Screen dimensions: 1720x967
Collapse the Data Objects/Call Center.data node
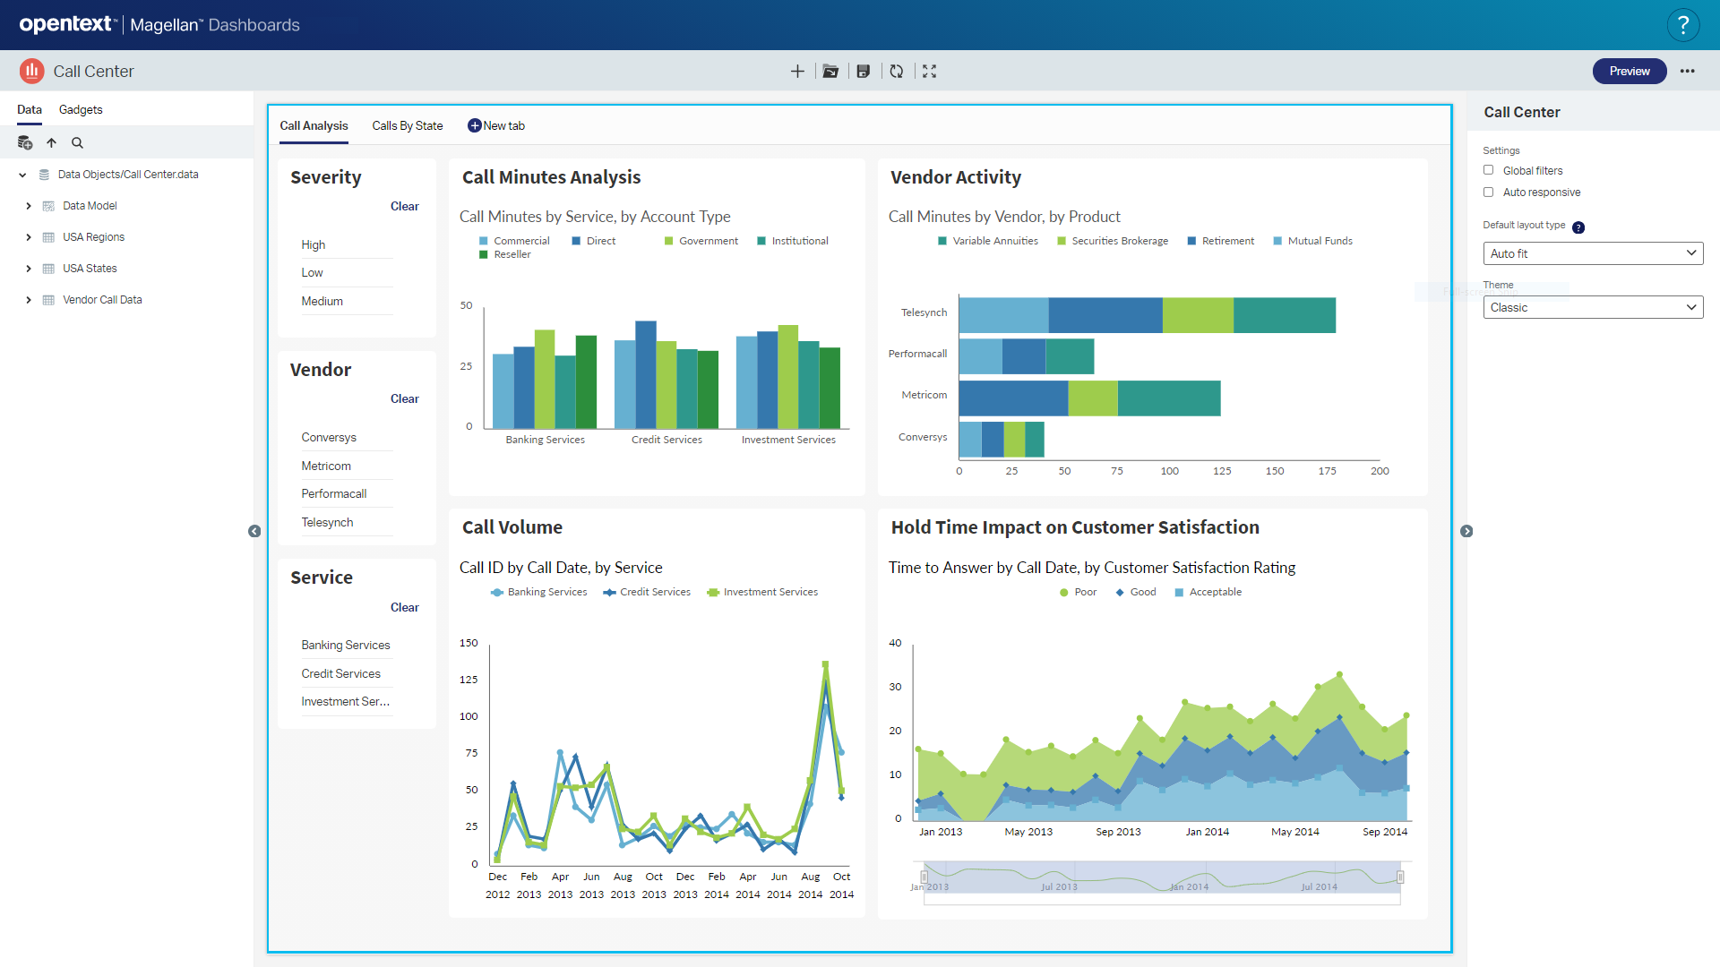tap(22, 175)
